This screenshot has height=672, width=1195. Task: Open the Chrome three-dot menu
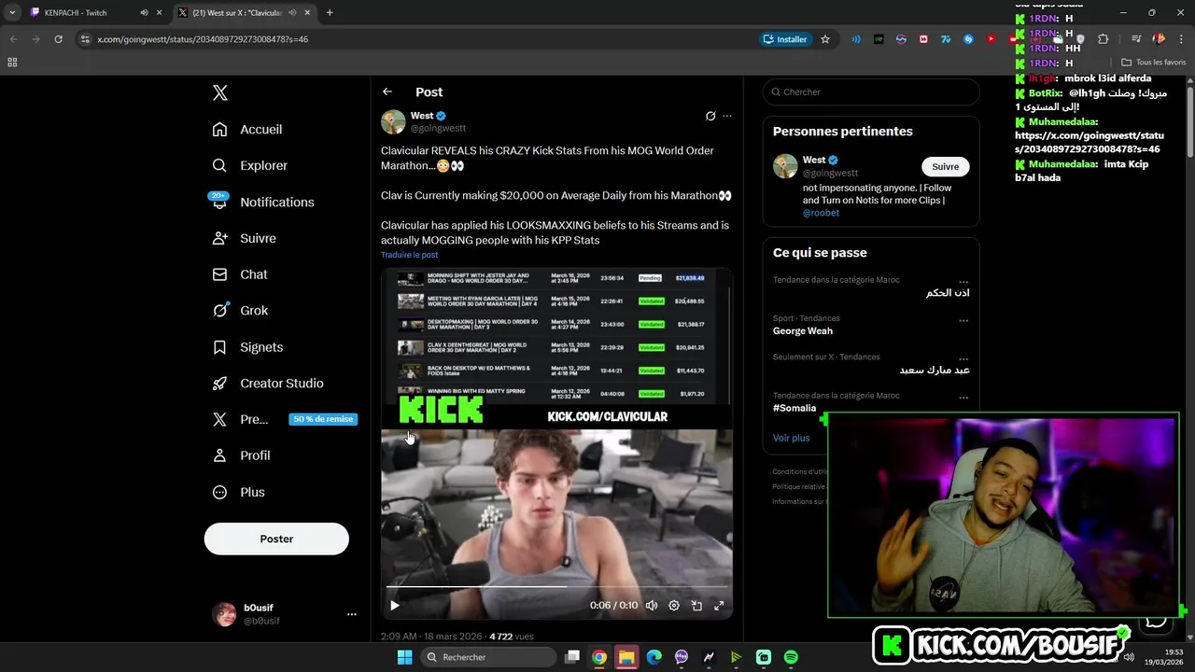[x=1181, y=39]
